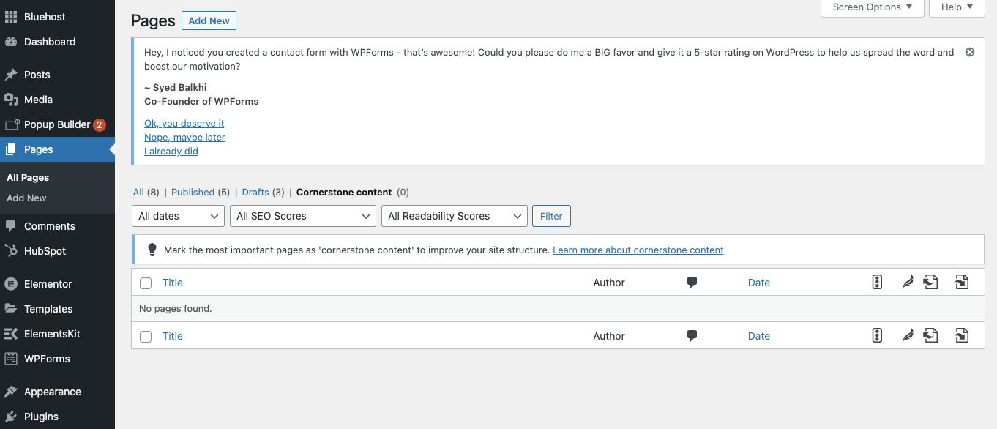The image size is (997, 429).
Task: Open the All Readability Scores dropdown
Action: (x=454, y=216)
